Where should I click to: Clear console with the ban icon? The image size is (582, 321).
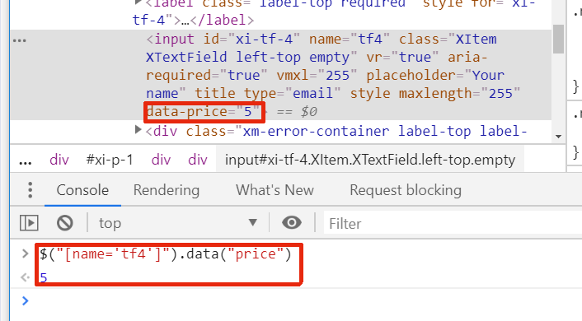click(x=65, y=223)
